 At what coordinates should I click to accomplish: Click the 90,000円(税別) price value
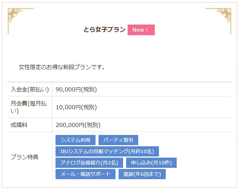(76, 89)
